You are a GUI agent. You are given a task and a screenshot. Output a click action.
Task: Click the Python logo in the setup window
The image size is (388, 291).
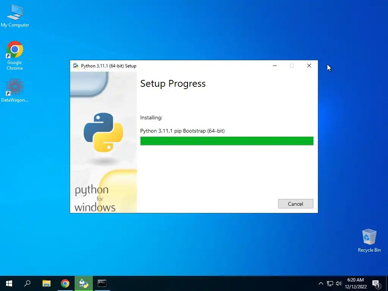coord(103,132)
